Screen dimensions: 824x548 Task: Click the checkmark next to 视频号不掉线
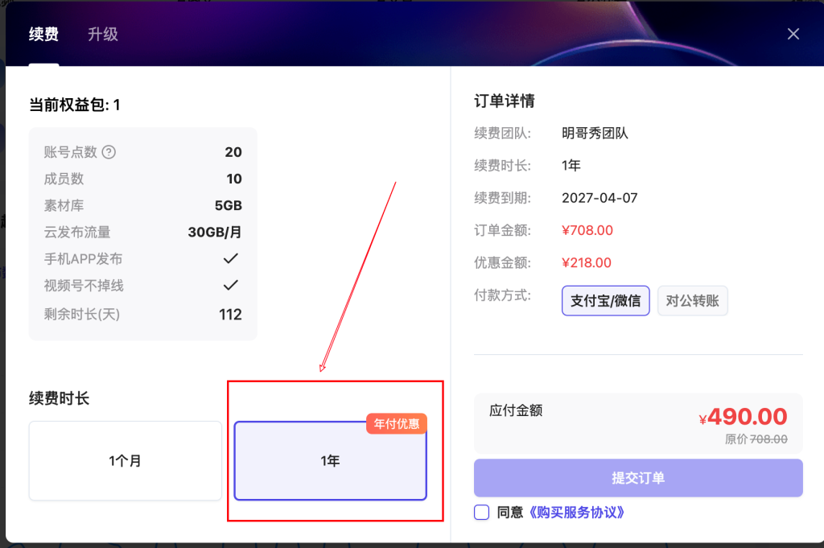[x=231, y=285]
